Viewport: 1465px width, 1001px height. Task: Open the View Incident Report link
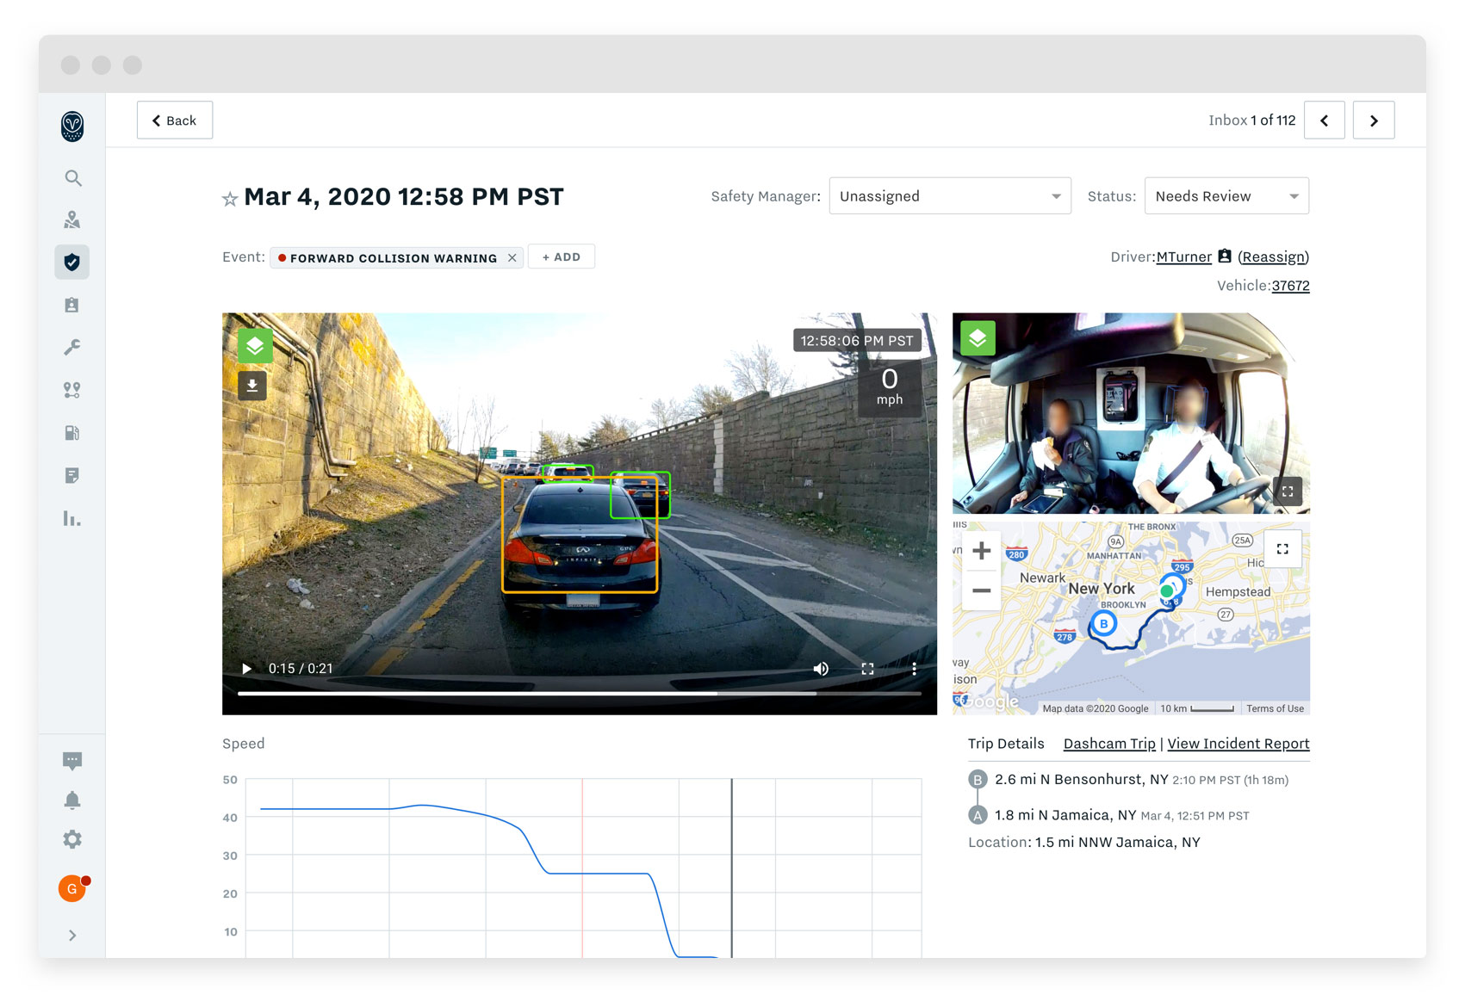1238,744
